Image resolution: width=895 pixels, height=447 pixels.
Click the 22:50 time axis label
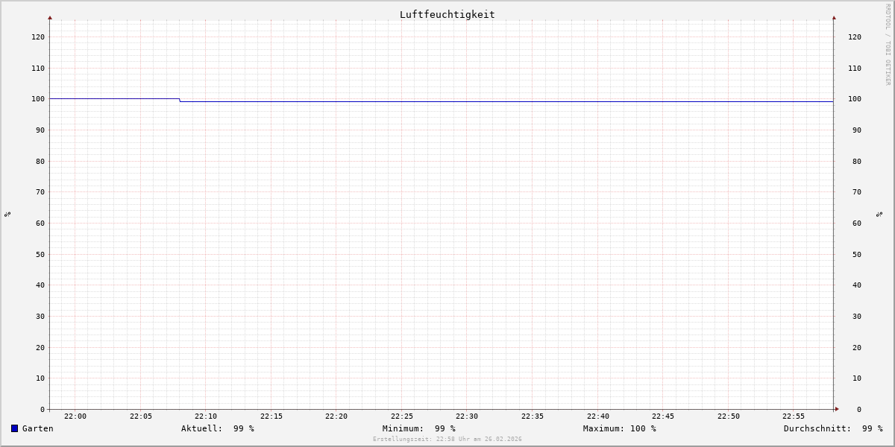(x=729, y=416)
